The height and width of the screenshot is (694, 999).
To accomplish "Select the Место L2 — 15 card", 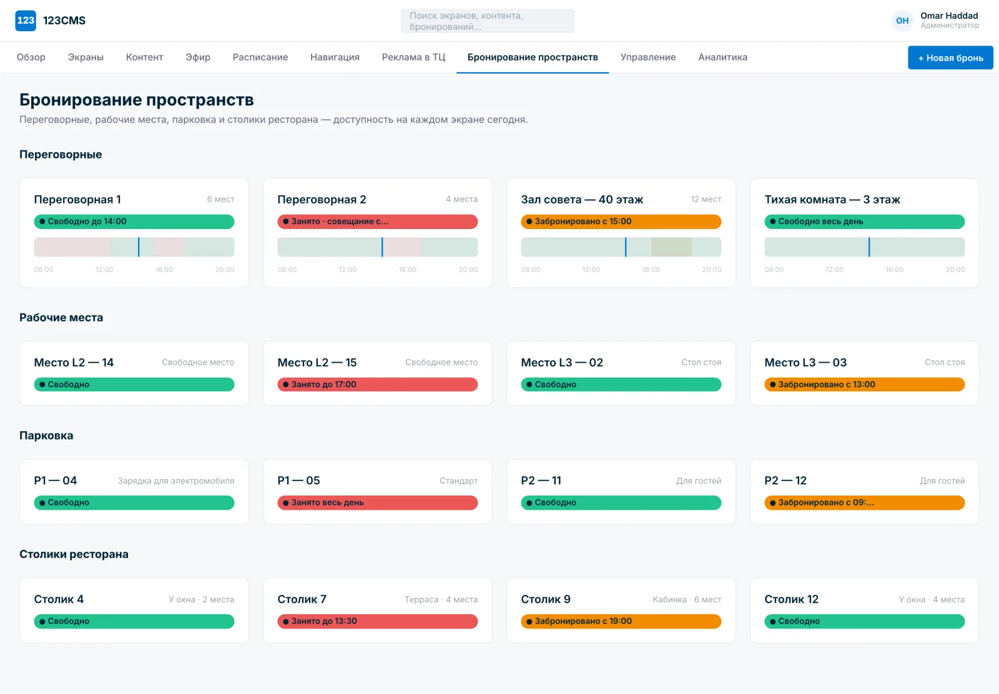I will [378, 373].
